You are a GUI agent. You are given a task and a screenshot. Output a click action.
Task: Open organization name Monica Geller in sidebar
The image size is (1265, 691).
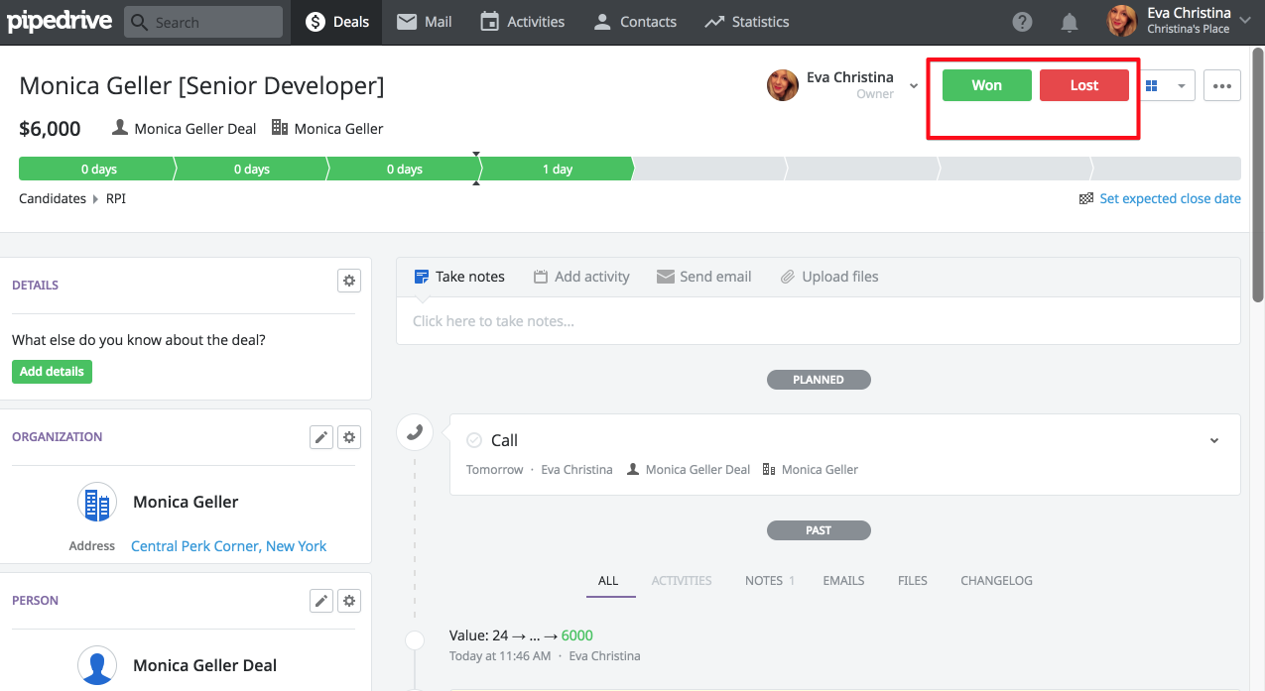click(186, 502)
